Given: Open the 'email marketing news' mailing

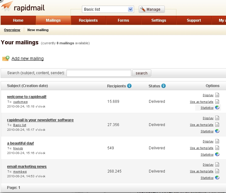Looking at the screenshot, I should pos(27,167).
